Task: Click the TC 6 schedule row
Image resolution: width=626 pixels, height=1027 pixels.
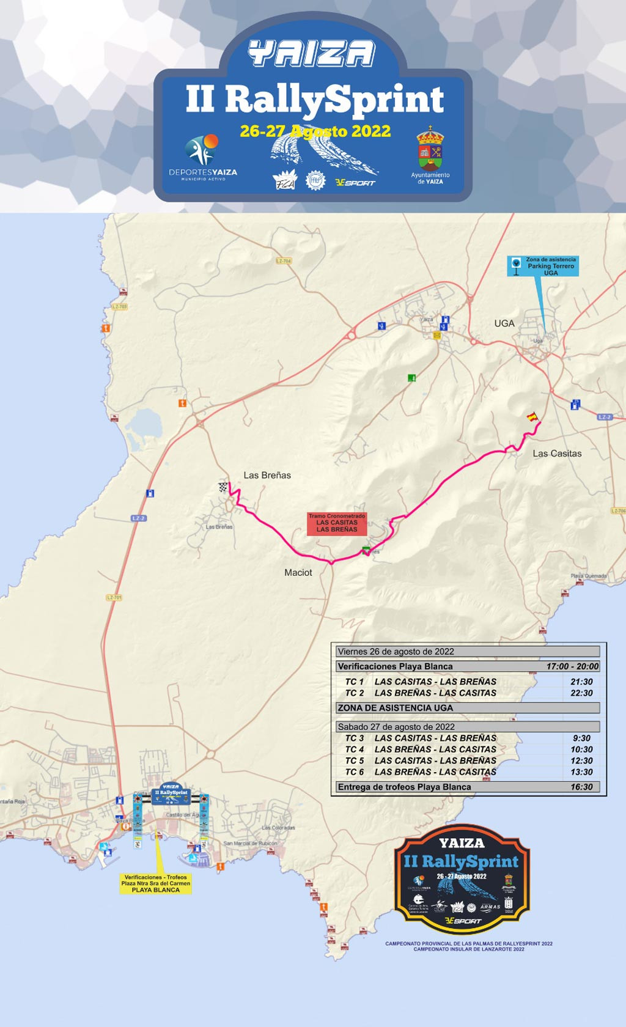Action: (468, 772)
